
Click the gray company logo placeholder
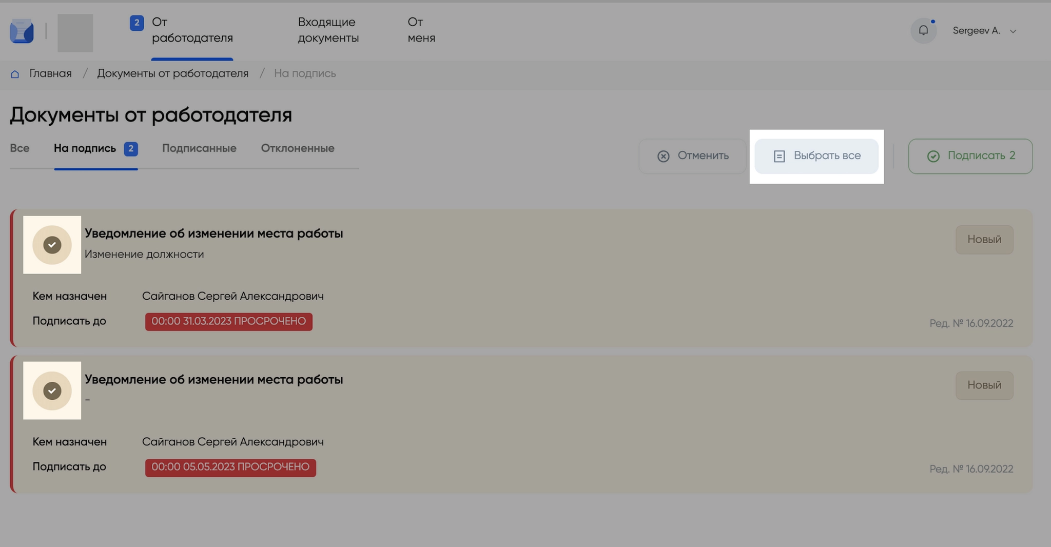tap(75, 33)
